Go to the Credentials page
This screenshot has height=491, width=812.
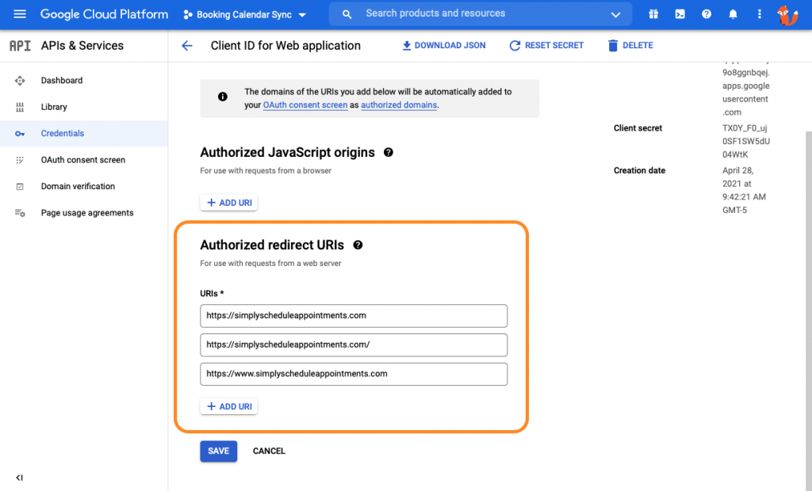tap(63, 134)
